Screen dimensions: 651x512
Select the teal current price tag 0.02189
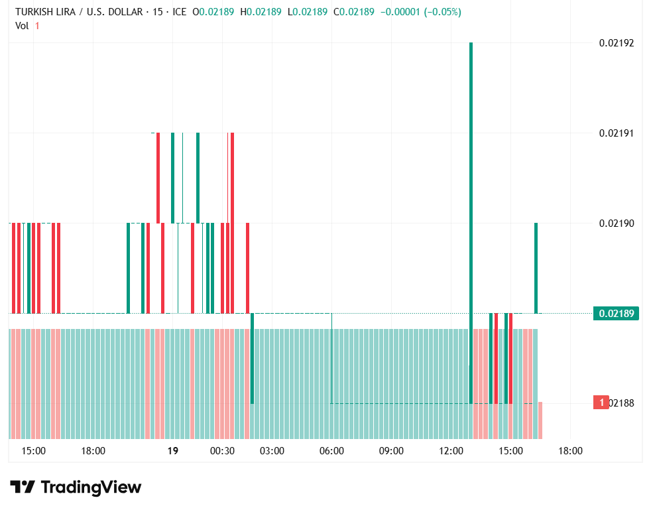click(x=617, y=313)
